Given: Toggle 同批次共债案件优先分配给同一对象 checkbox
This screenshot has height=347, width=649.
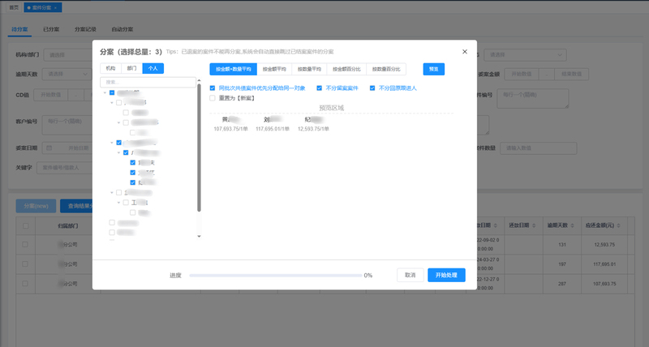Looking at the screenshot, I should [x=213, y=88].
